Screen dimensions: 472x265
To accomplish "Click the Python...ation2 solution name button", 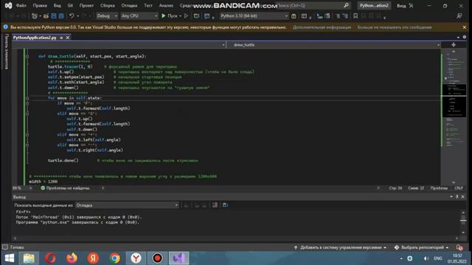I will coord(374,5).
